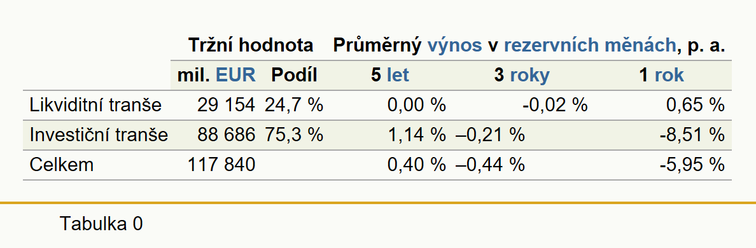This screenshot has height=248, width=756.
Task: Open the rezervních měnách link
Action: click(x=590, y=45)
